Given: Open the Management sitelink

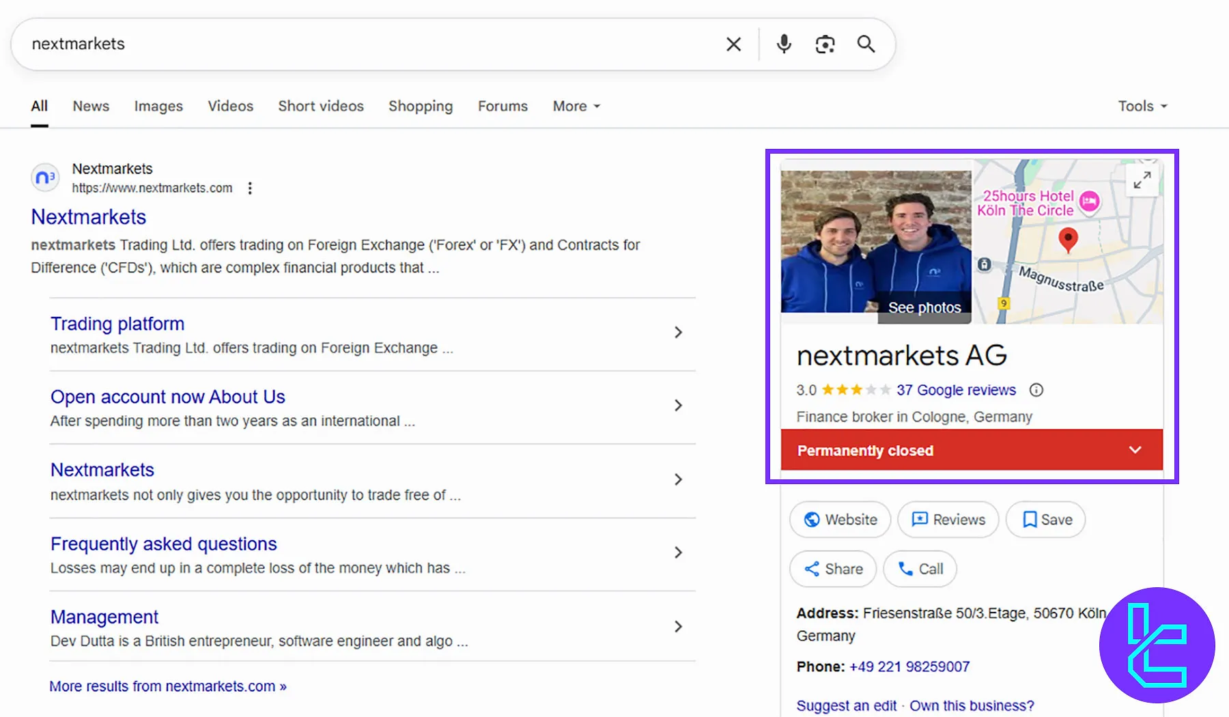Looking at the screenshot, I should click(104, 617).
